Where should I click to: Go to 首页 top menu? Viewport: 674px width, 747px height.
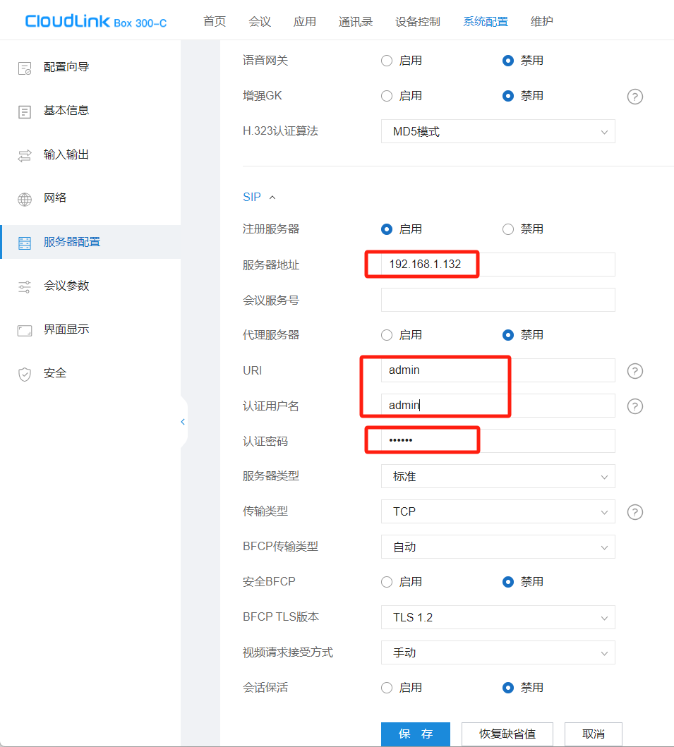point(215,21)
